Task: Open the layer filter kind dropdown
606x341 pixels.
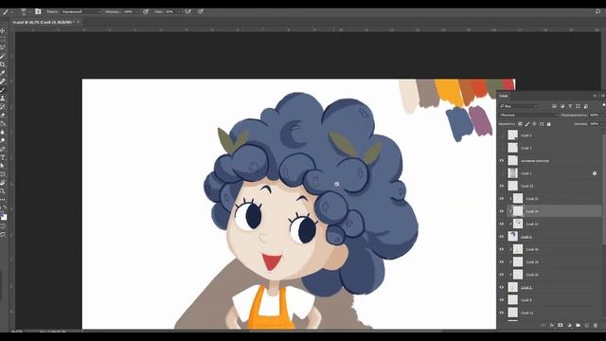Action: click(x=518, y=106)
